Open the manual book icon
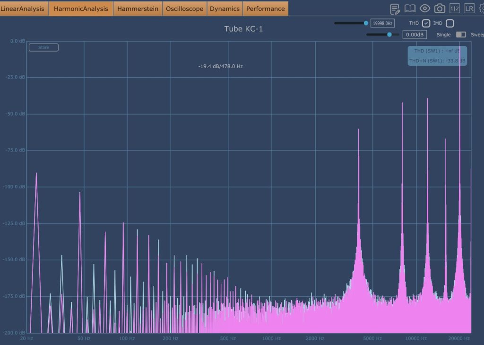This screenshot has width=484, height=345. pyautogui.click(x=410, y=9)
